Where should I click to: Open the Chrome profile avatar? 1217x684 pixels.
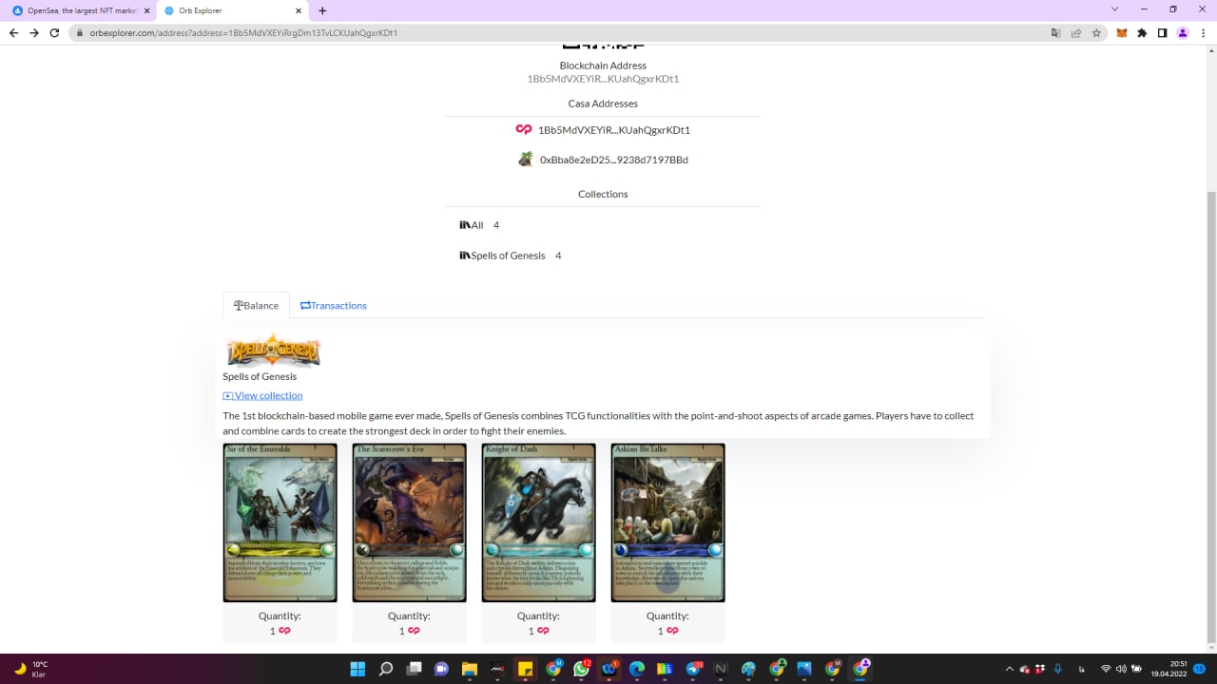(1183, 32)
